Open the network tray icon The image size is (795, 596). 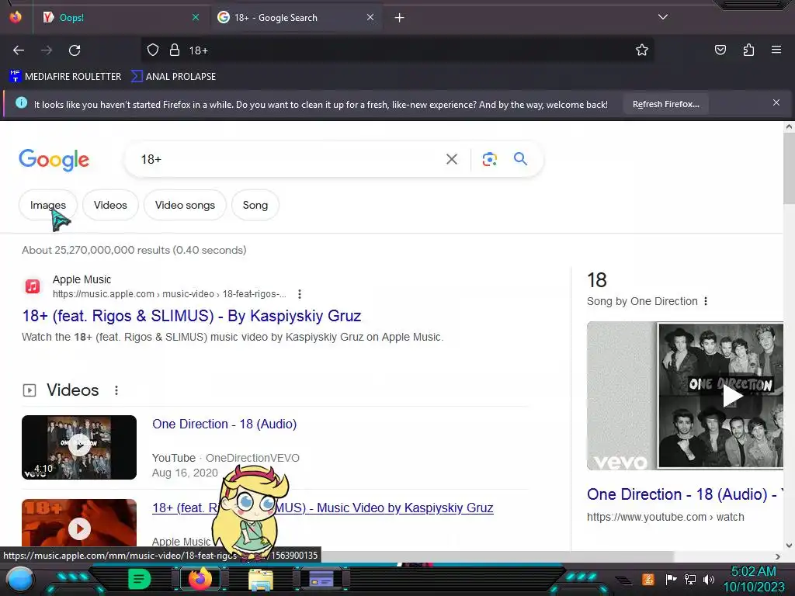(x=690, y=579)
